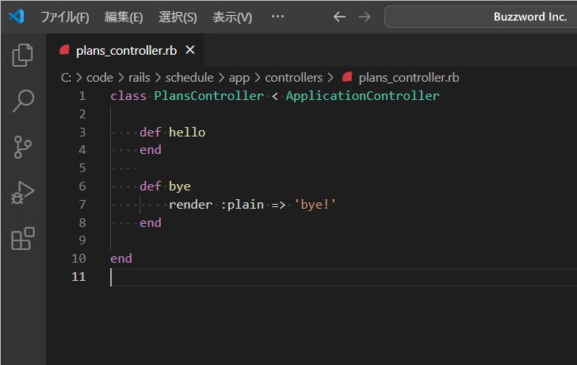
Task: Expand the rails breadcrumb segment
Action: point(139,78)
